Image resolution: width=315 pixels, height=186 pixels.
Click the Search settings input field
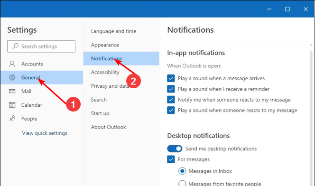(41, 46)
